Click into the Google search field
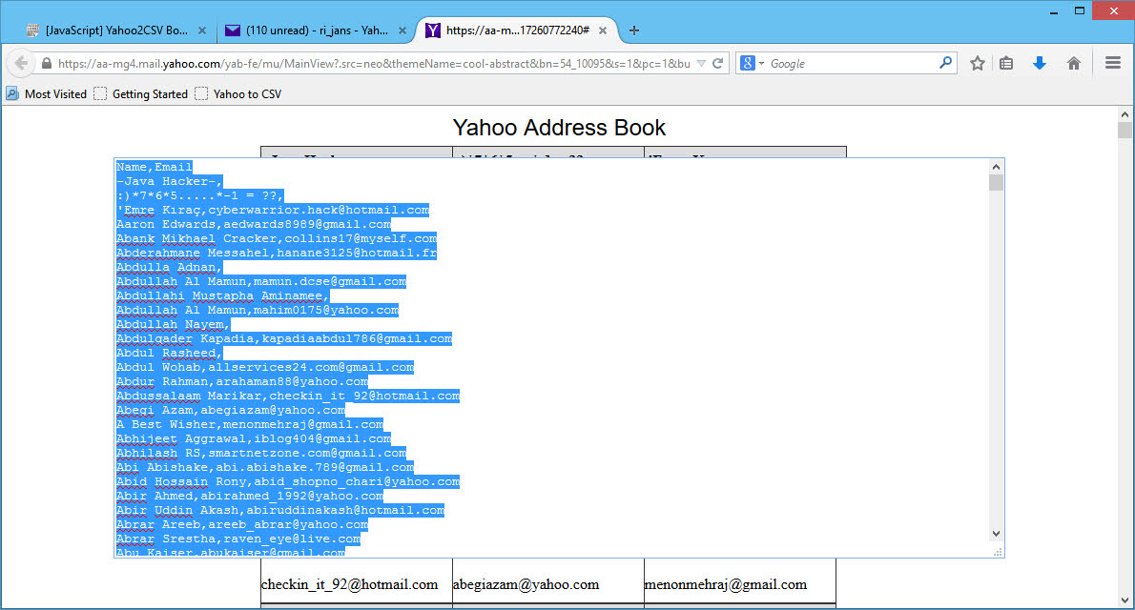 pyautogui.click(x=849, y=63)
